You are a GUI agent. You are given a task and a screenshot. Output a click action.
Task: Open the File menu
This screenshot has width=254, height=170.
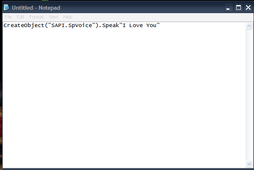(x=8, y=17)
